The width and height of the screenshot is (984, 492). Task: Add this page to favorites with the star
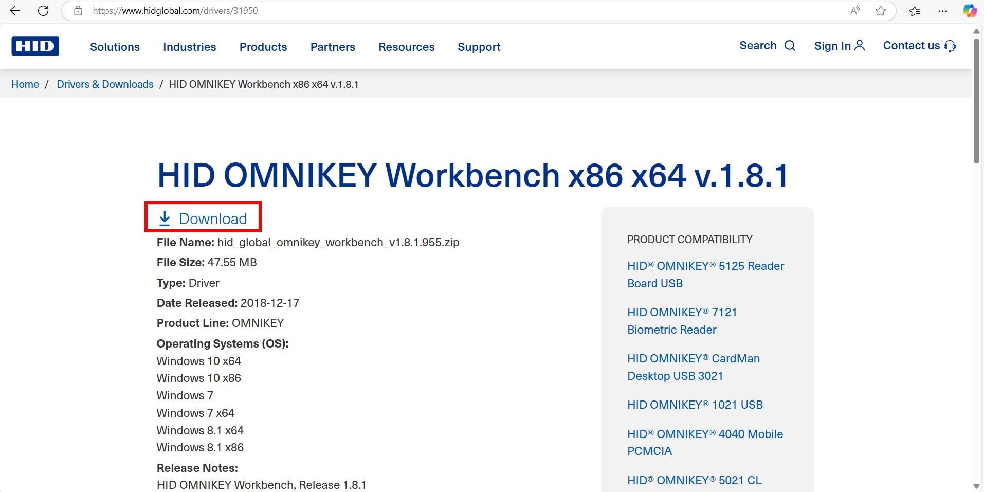coord(881,11)
